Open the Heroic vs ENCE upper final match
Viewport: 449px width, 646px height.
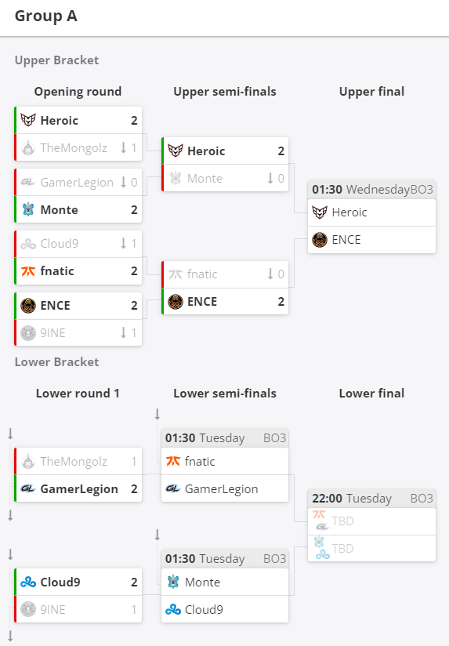click(x=371, y=217)
